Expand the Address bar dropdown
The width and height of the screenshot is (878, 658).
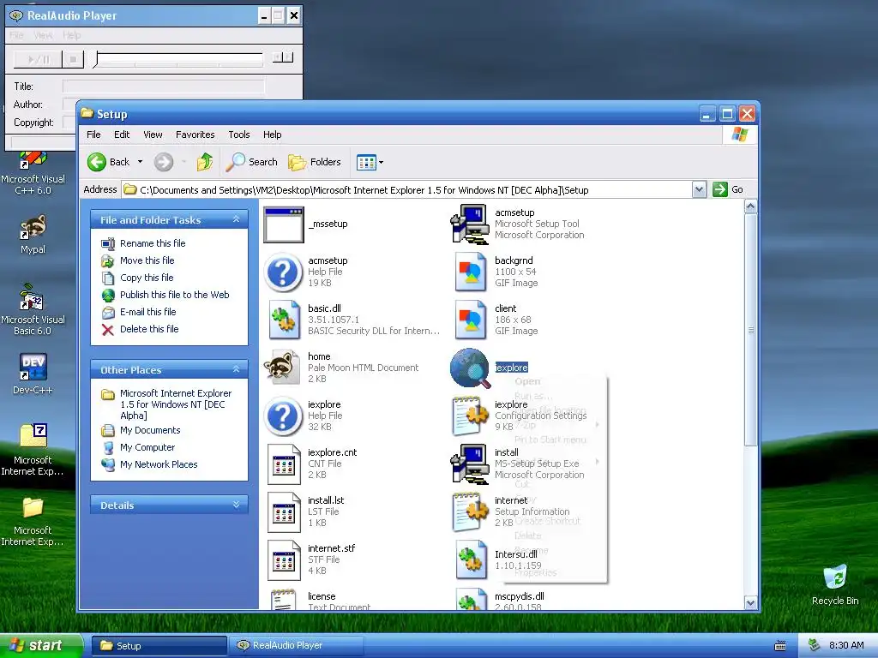coord(699,189)
